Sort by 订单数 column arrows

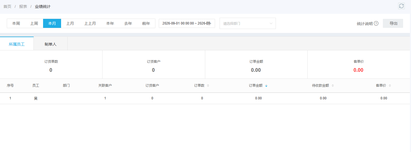click(208, 86)
